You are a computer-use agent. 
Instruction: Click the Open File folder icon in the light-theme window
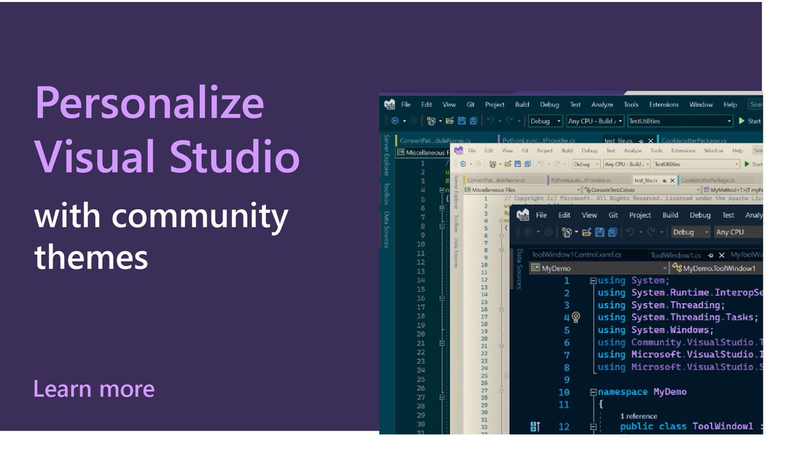coord(509,164)
